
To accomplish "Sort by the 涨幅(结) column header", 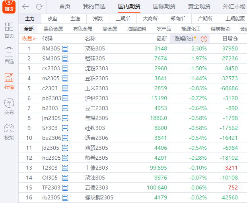I will (184, 39).
